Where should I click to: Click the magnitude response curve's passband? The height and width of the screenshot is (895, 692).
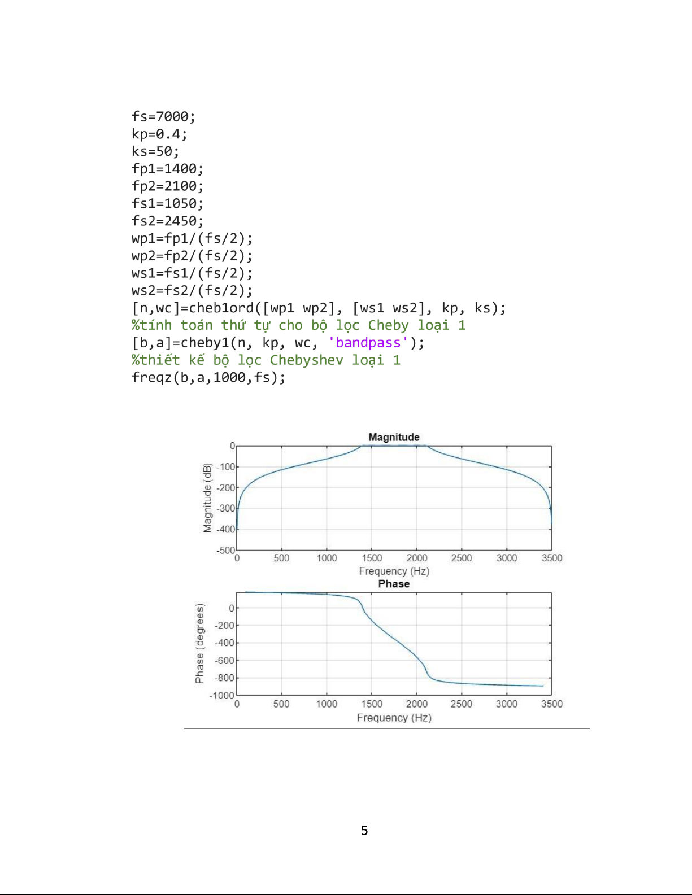pyautogui.click(x=394, y=446)
